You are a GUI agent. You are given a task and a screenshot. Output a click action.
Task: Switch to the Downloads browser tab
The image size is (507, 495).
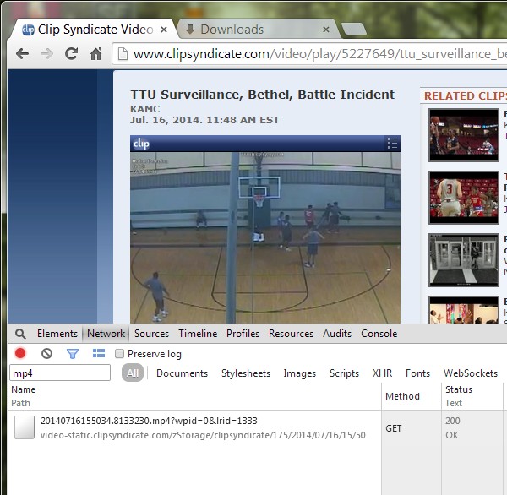coord(232,30)
